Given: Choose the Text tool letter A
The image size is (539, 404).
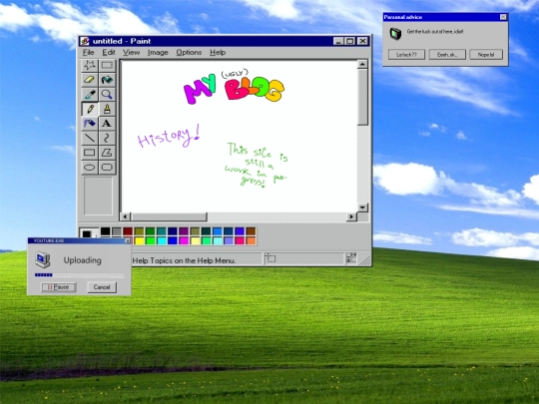Looking at the screenshot, I should pos(107,124).
